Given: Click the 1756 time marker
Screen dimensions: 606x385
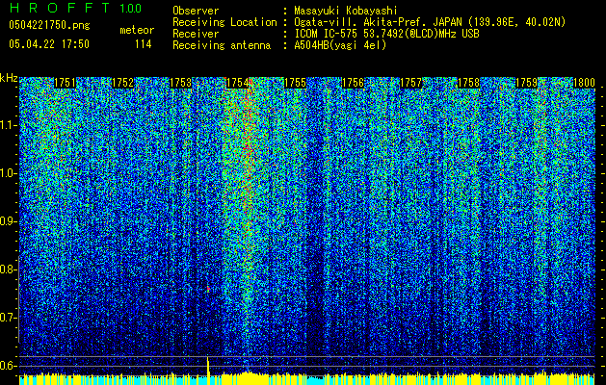Looking at the screenshot, I should 353,83.
